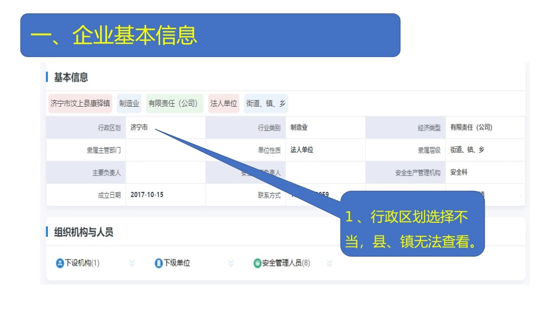Screen dimensions: 555x312
Task: Click the 隶属主管部门 field label
Action: click(x=104, y=150)
